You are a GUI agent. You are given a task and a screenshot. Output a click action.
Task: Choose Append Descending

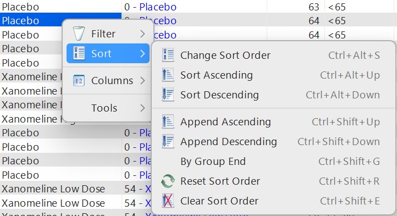click(x=273, y=142)
